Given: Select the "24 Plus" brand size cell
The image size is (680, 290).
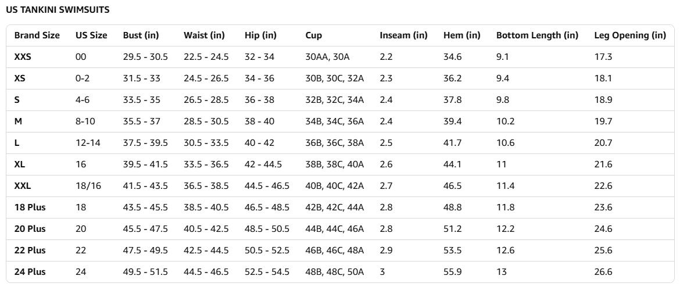Looking at the screenshot, I should click(30, 272).
